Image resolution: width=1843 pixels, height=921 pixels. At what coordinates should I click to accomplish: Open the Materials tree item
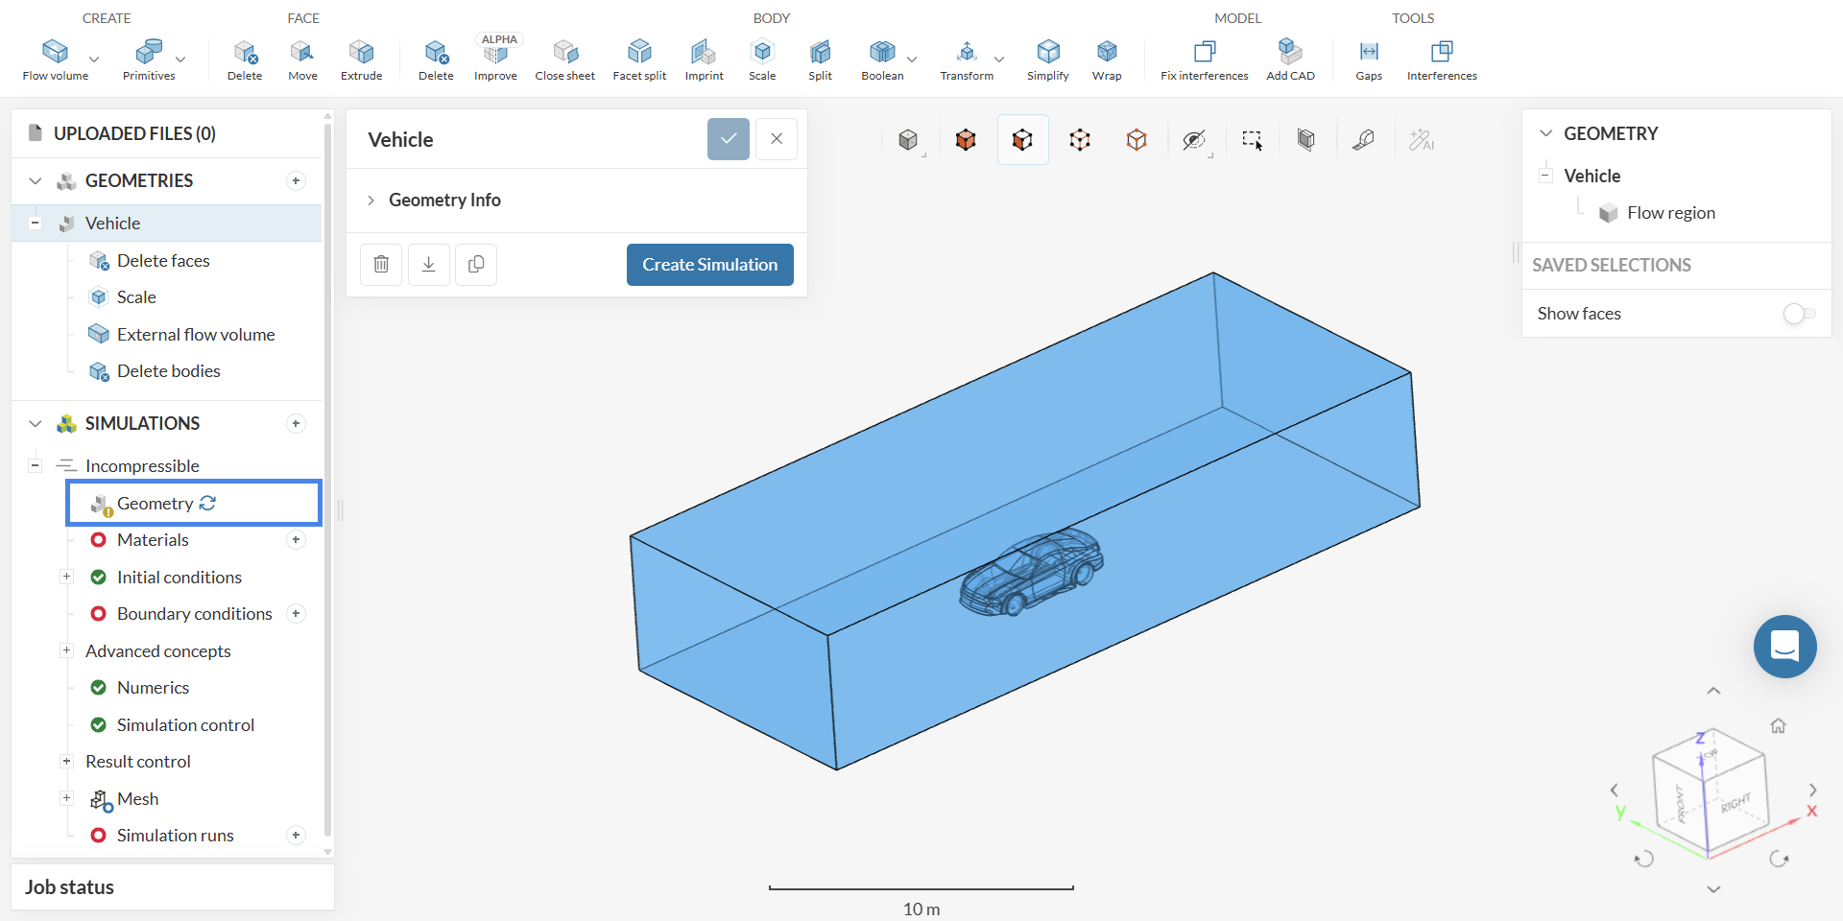pos(153,540)
